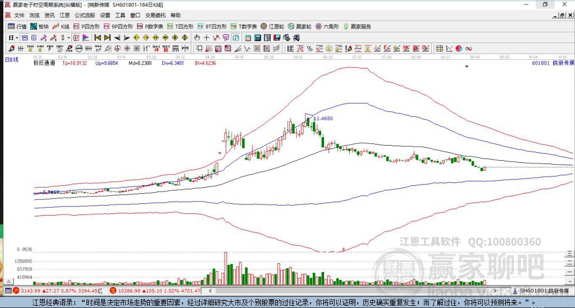
Task: Open the 交易委托 menu
Action: (156, 15)
